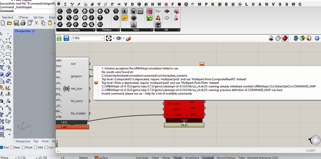
Task: Toggle Grid Snap in status bar
Action: coord(142,157)
